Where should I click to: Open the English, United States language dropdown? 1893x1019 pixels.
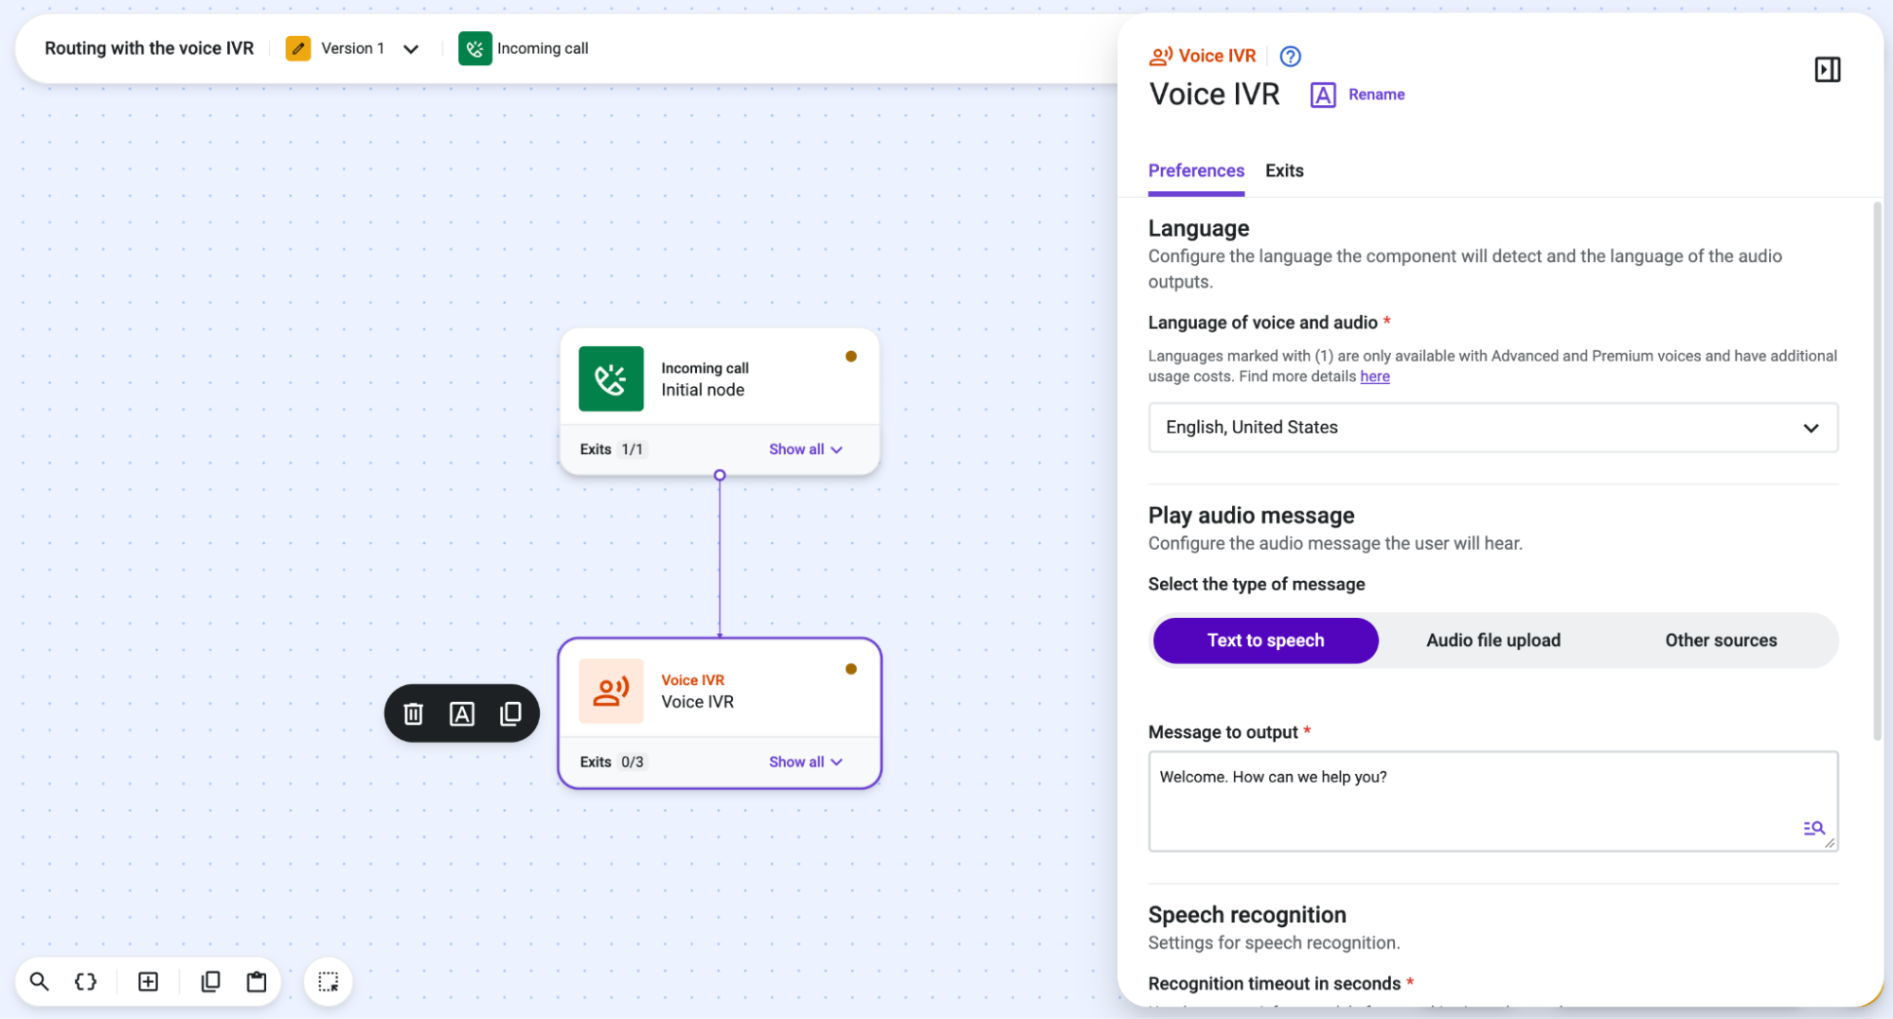point(1492,428)
